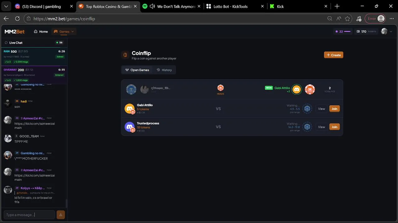The image size is (398, 223).
Task: Click the winner's green-ringed Discord avatar
Action: pos(297,90)
